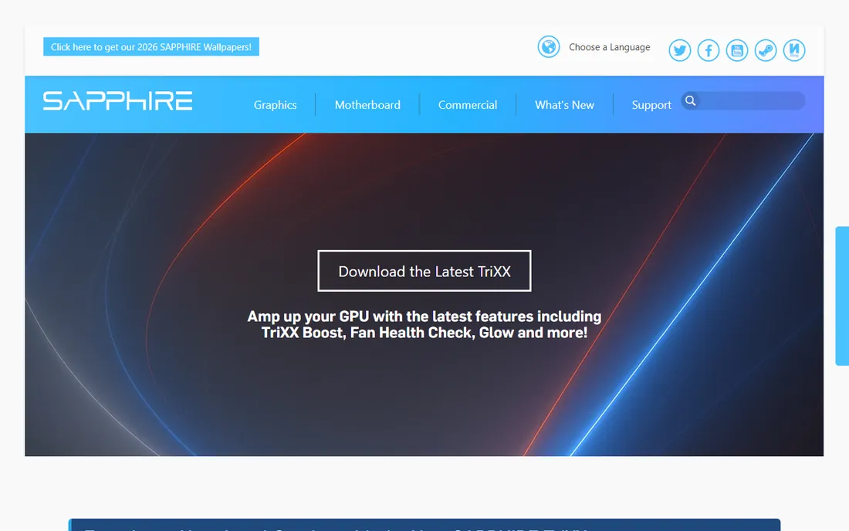Click the search magnifier icon
This screenshot has height=531, width=849.
pyautogui.click(x=690, y=100)
